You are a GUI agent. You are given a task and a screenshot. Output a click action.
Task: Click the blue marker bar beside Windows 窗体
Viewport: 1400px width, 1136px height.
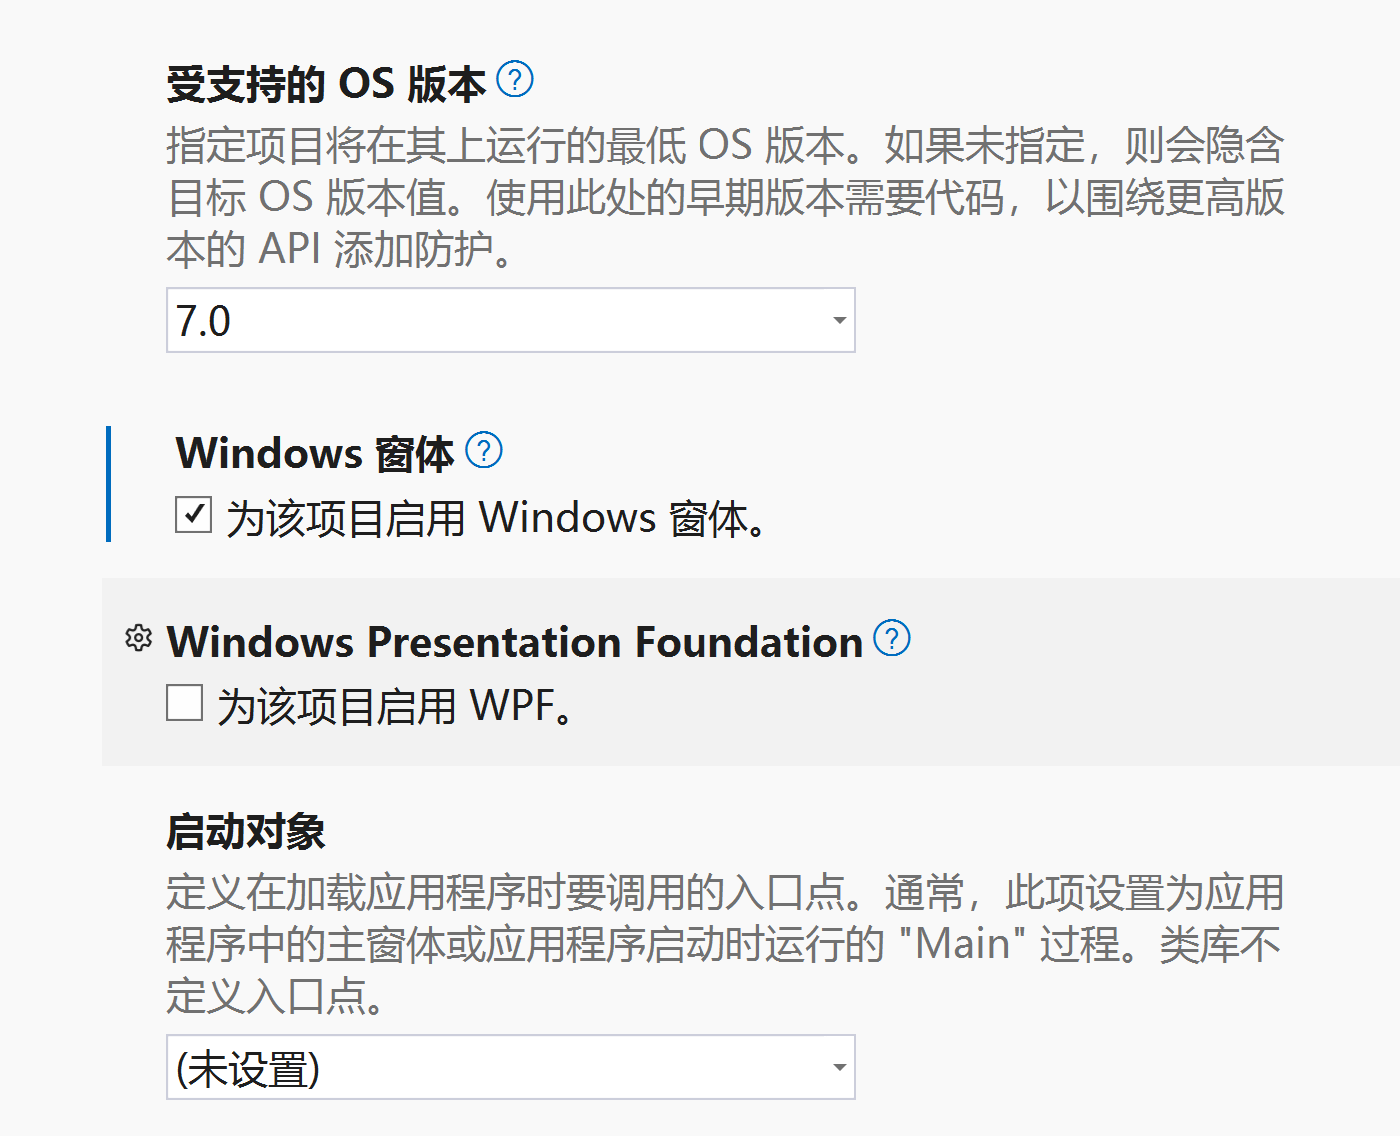pyautogui.click(x=108, y=484)
